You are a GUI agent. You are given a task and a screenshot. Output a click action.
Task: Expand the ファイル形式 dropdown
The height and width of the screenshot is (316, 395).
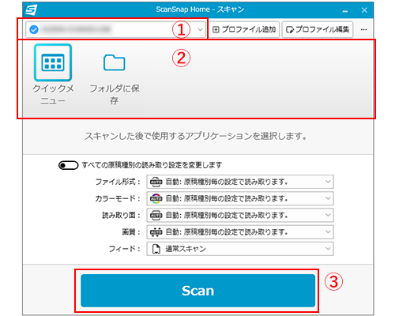click(240, 182)
